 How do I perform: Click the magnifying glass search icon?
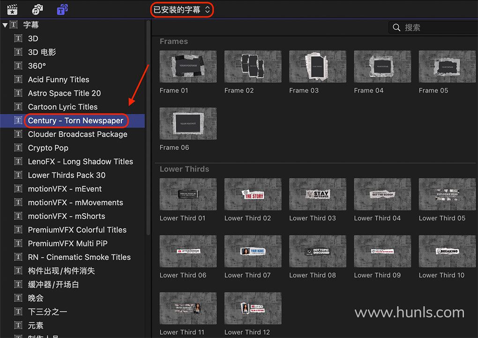coord(396,28)
